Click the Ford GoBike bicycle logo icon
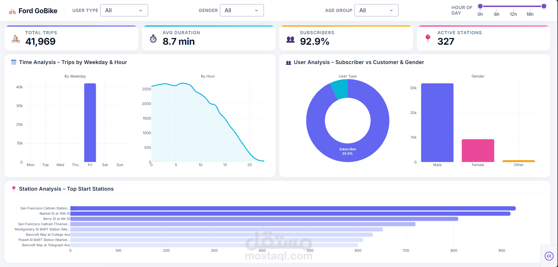558x267 pixels. pyautogui.click(x=12, y=11)
